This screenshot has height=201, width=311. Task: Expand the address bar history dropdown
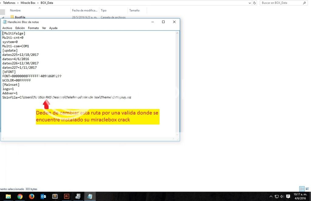coord(250,3)
